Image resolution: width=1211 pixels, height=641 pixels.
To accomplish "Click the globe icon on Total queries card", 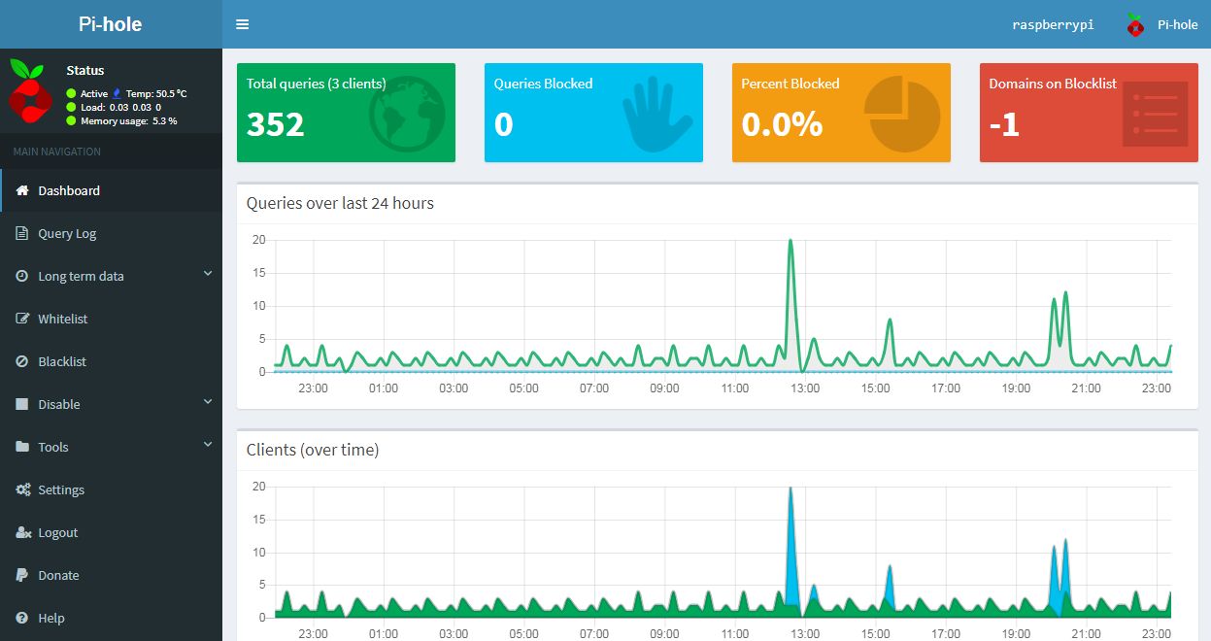I will click(408, 114).
